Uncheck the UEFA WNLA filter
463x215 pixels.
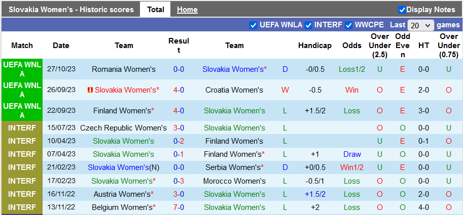pos(254,25)
